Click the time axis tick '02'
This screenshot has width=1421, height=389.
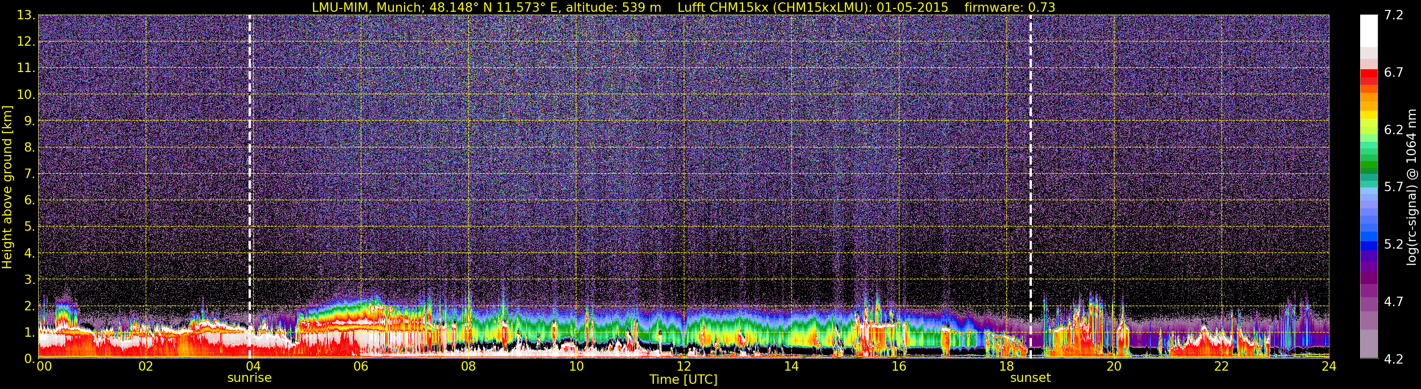(x=146, y=366)
